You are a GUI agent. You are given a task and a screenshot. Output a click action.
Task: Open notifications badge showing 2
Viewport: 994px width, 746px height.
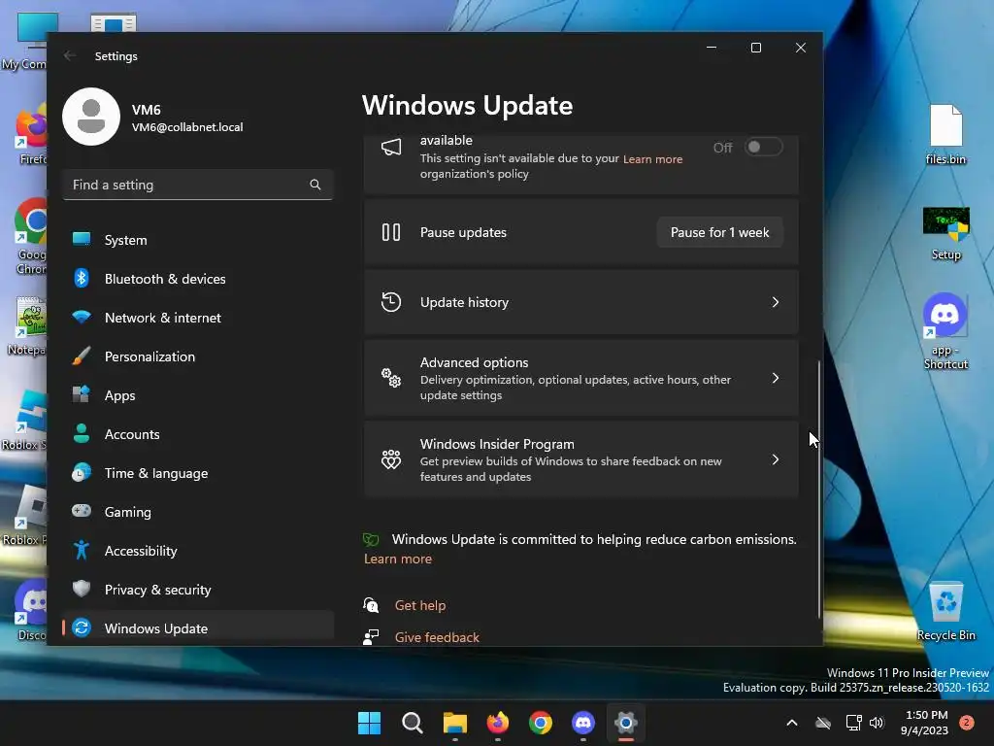coord(967,723)
